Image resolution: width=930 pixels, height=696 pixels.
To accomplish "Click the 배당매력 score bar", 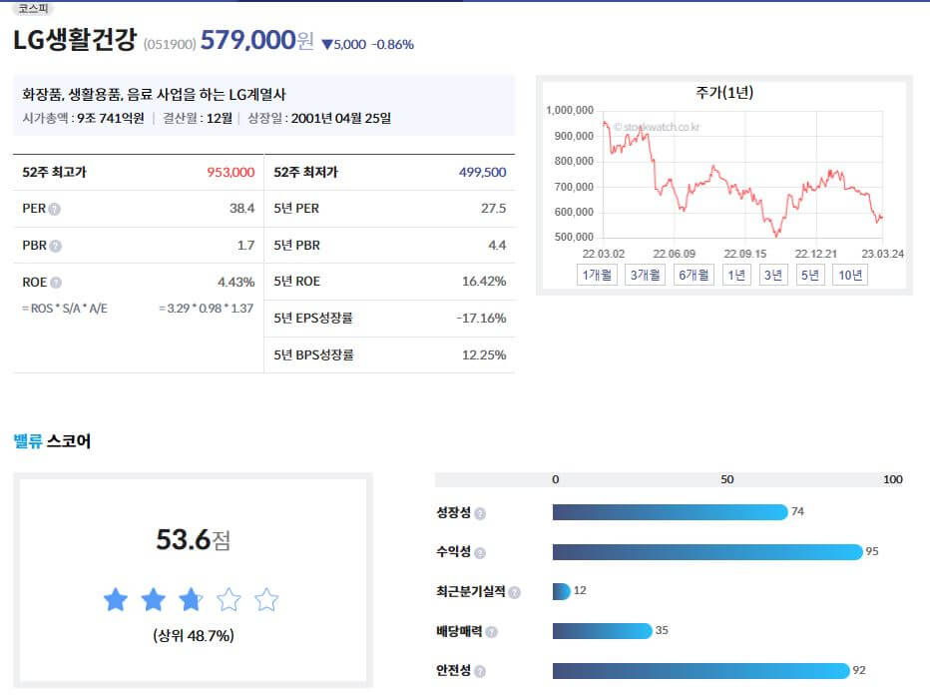I will 603,631.
